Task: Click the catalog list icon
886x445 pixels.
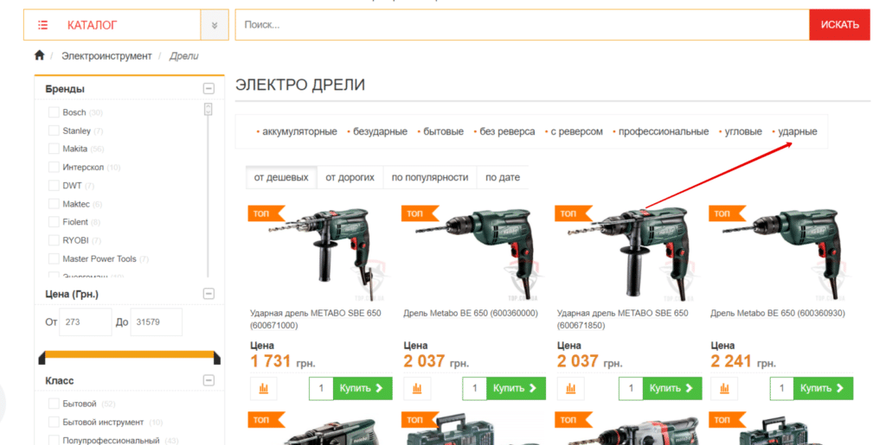Action: (43, 25)
